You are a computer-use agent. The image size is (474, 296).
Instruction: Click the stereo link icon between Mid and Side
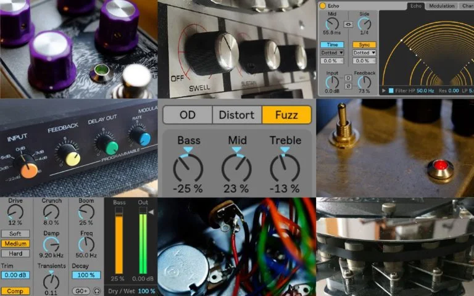point(348,24)
